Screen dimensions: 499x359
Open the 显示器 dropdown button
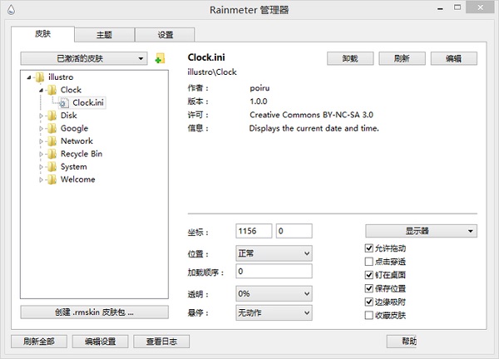point(421,231)
